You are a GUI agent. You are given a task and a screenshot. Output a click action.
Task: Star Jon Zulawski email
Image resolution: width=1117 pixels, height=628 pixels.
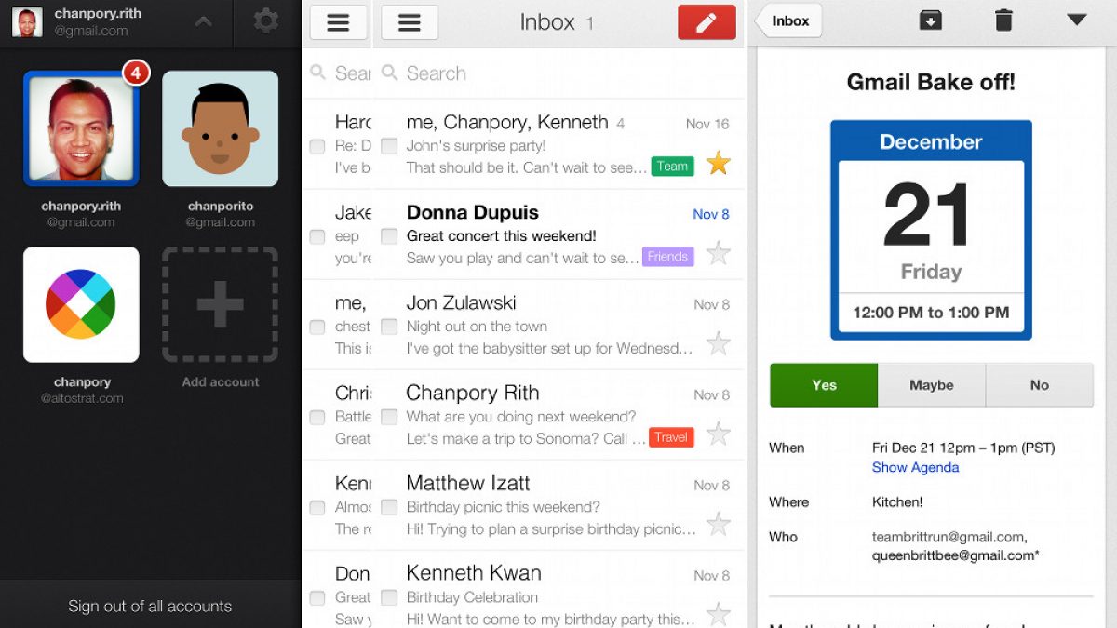coord(718,343)
